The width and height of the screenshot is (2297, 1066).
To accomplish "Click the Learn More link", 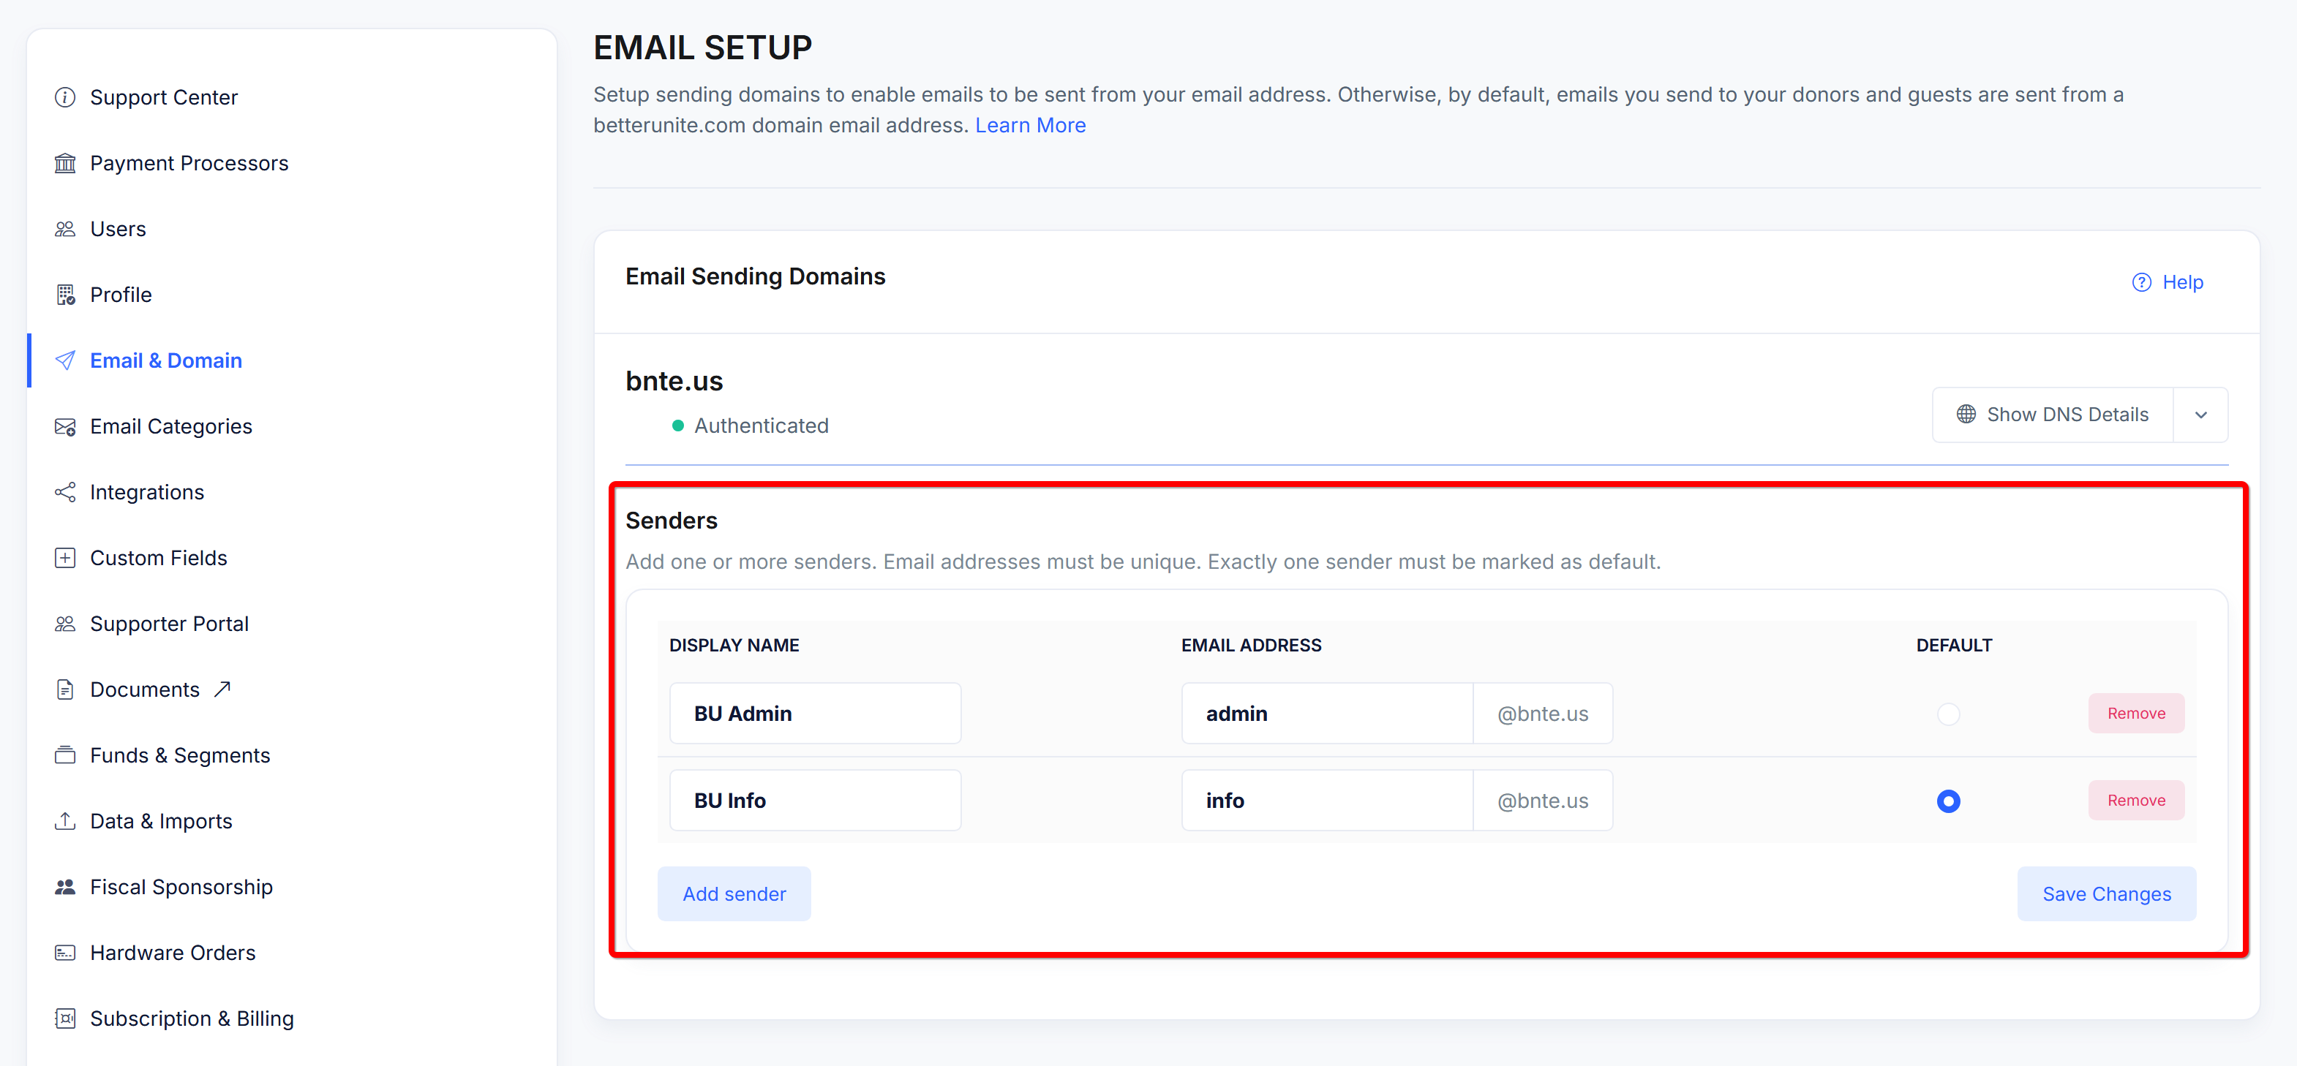I will coord(1030,126).
